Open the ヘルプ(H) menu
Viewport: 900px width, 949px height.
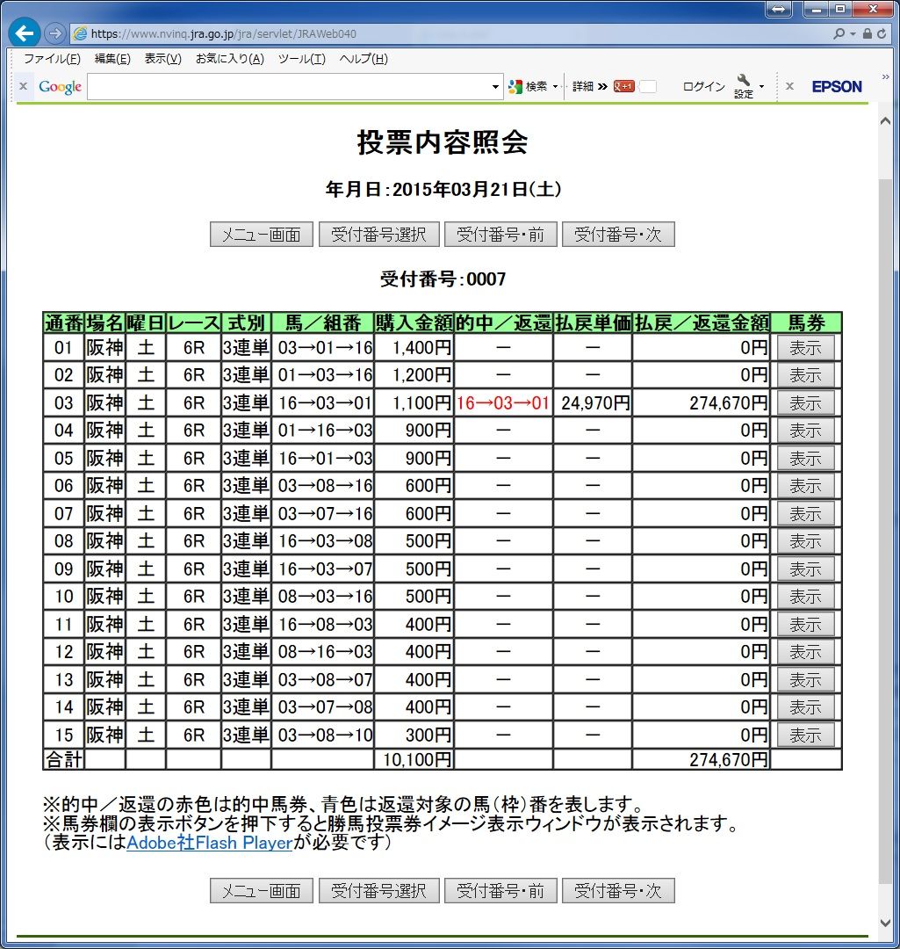364,59
